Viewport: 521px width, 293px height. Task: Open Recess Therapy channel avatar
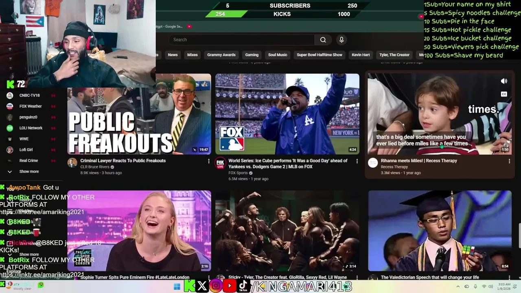pos(372,163)
